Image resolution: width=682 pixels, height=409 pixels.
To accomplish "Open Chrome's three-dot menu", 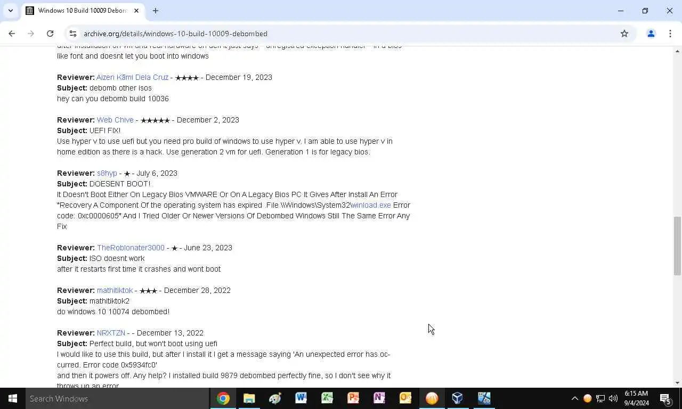I will tap(670, 34).
